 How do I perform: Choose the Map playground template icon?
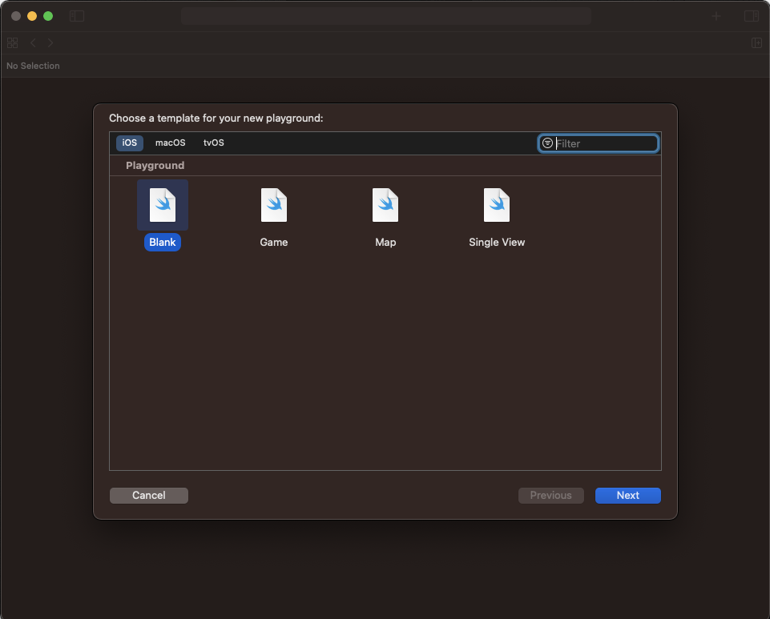(x=385, y=205)
